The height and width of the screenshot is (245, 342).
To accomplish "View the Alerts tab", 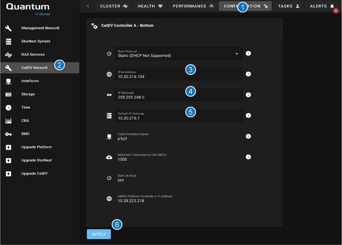I will pyautogui.click(x=322, y=6).
